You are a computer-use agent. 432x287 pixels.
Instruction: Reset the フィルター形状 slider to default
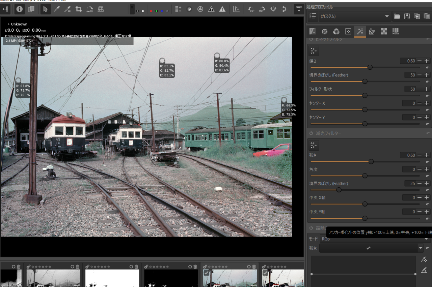[x=427, y=96]
